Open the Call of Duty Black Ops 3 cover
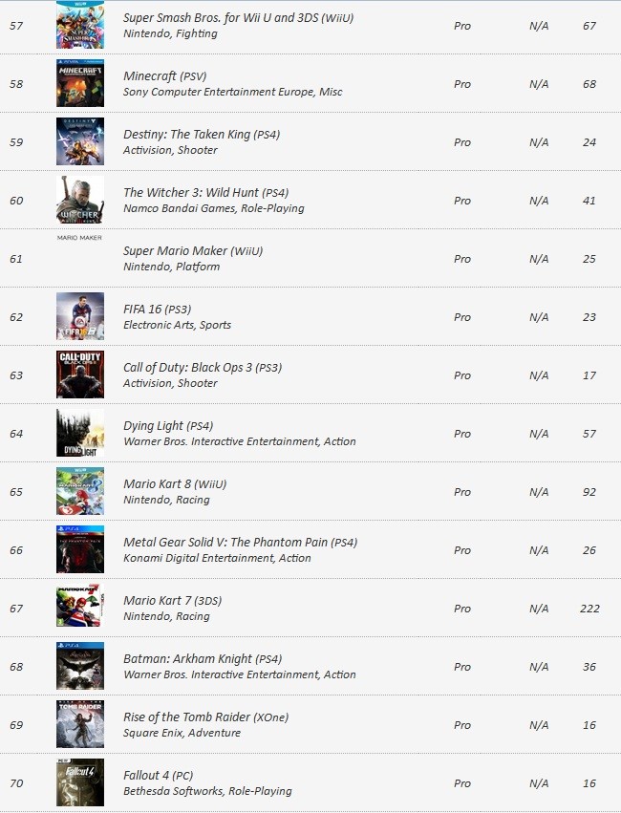 tap(80, 374)
